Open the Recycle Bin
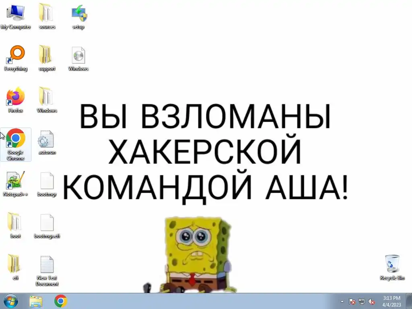 tap(392, 267)
